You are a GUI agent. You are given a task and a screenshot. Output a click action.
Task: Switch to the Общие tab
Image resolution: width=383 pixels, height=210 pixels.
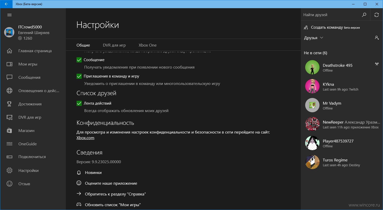pos(83,45)
